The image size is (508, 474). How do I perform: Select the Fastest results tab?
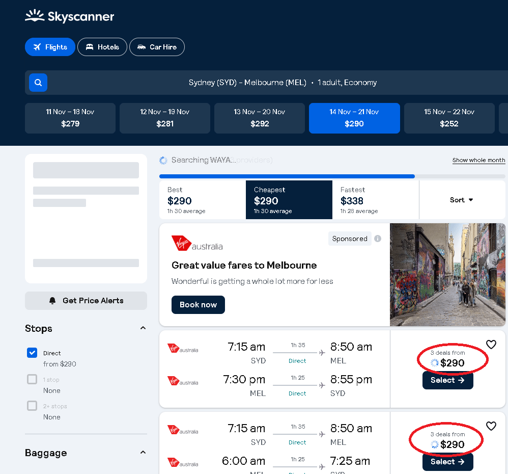pyautogui.click(x=375, y=200)
